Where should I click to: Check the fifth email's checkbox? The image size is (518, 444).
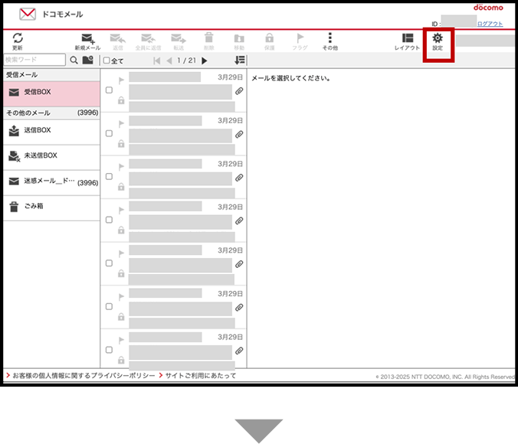coord(109,263)
